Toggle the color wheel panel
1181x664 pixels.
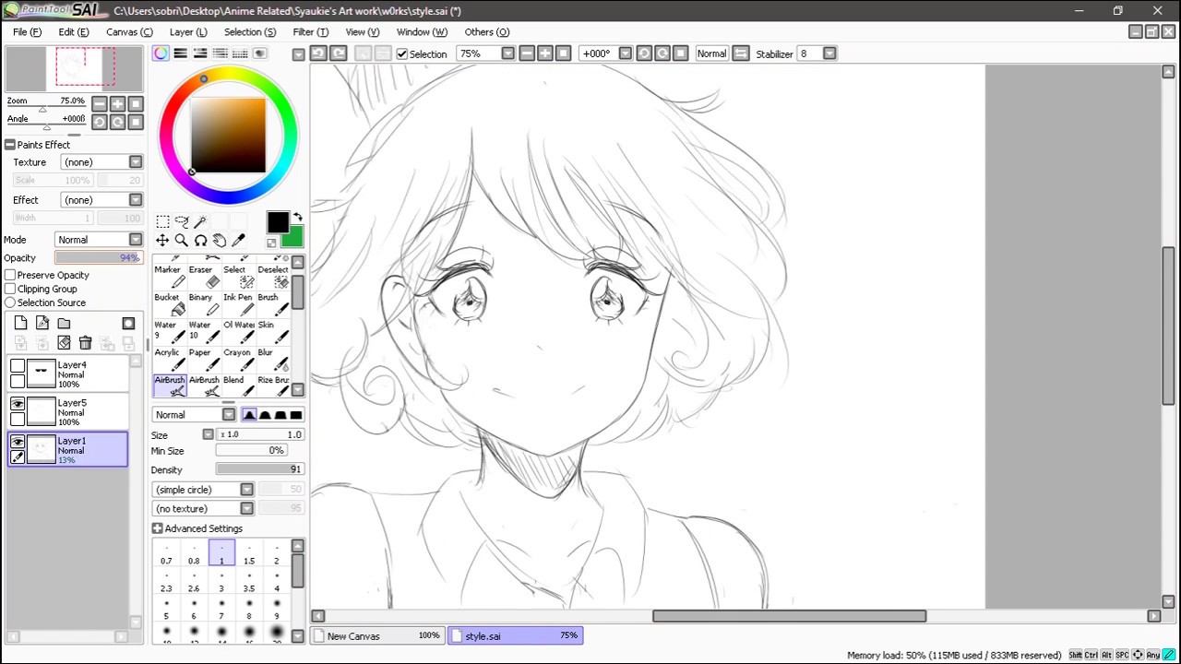[161, 53]
